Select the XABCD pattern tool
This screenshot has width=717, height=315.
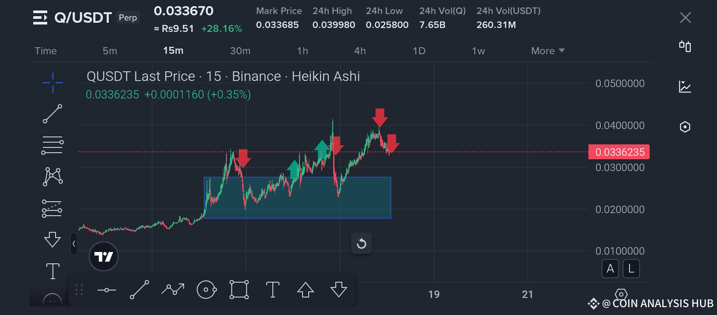52,177
